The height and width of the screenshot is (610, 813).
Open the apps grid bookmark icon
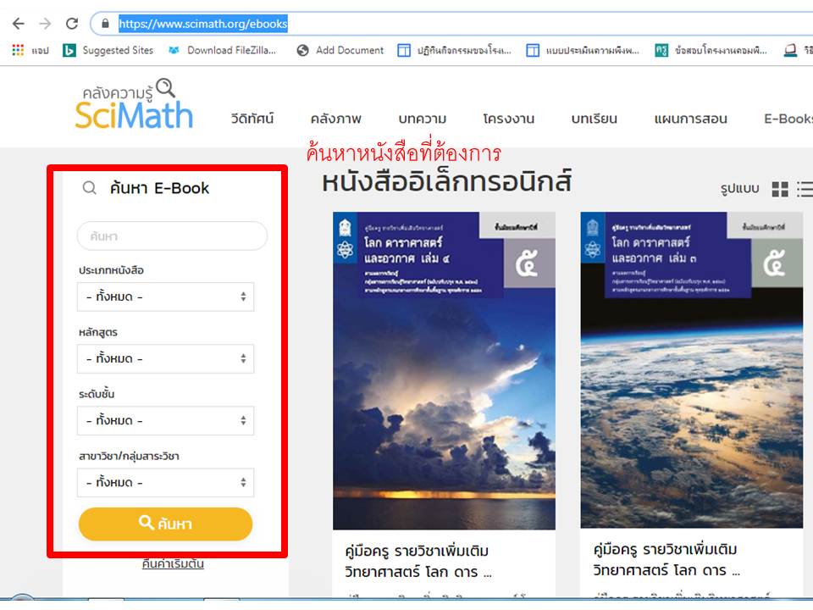click(x=18, y=50)
